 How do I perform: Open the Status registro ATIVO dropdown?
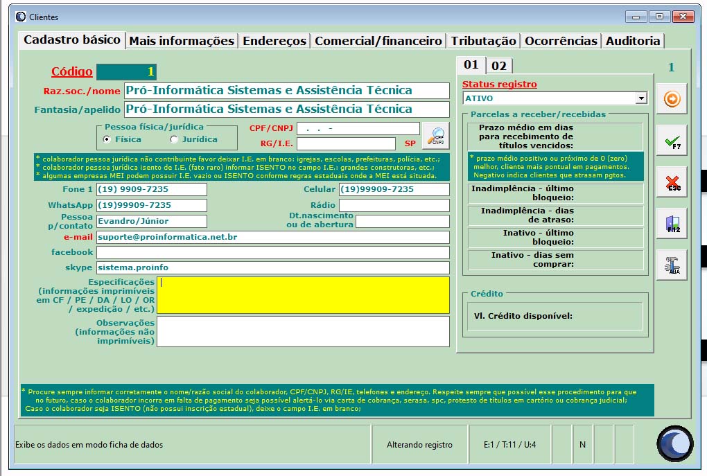point(640,98)
